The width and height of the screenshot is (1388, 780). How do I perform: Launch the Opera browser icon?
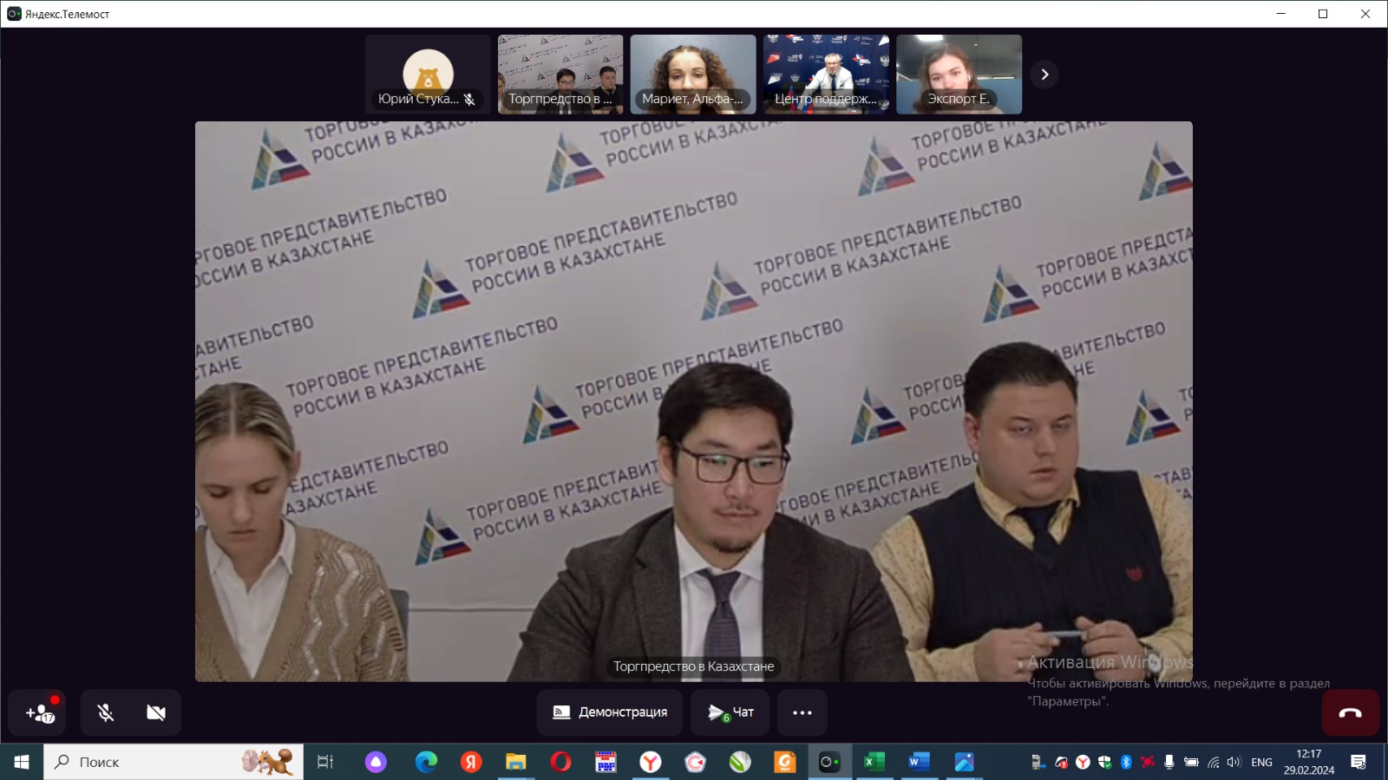[x=561, y=762]
